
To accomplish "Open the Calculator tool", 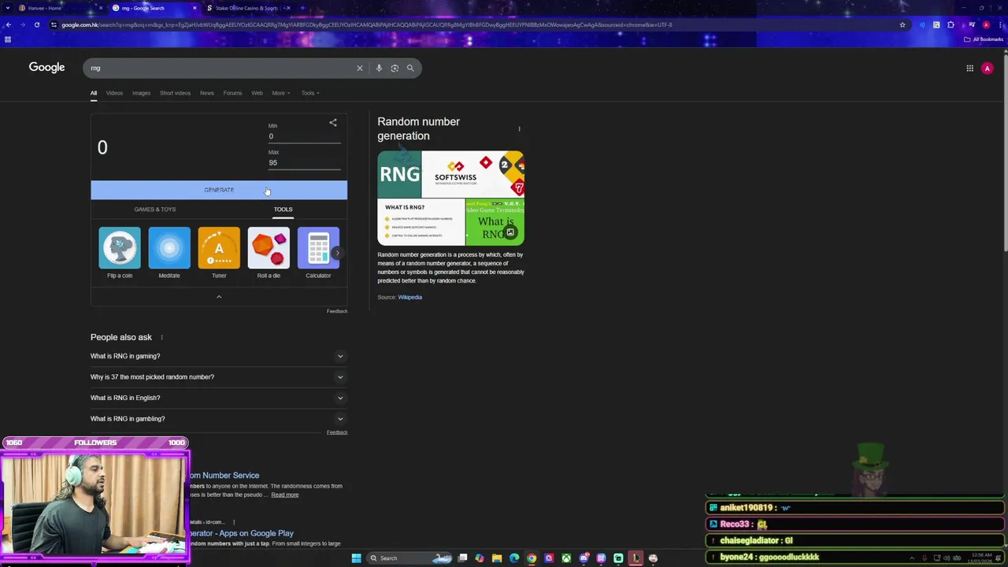I will 318,253.
